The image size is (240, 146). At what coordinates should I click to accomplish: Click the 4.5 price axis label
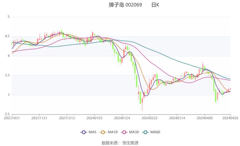[8, 36]
